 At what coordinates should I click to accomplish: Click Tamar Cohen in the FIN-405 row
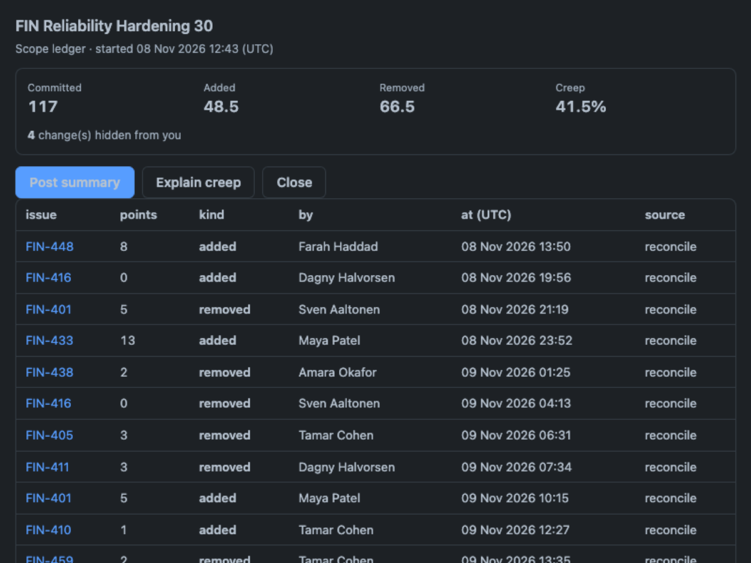click(336, 435)
